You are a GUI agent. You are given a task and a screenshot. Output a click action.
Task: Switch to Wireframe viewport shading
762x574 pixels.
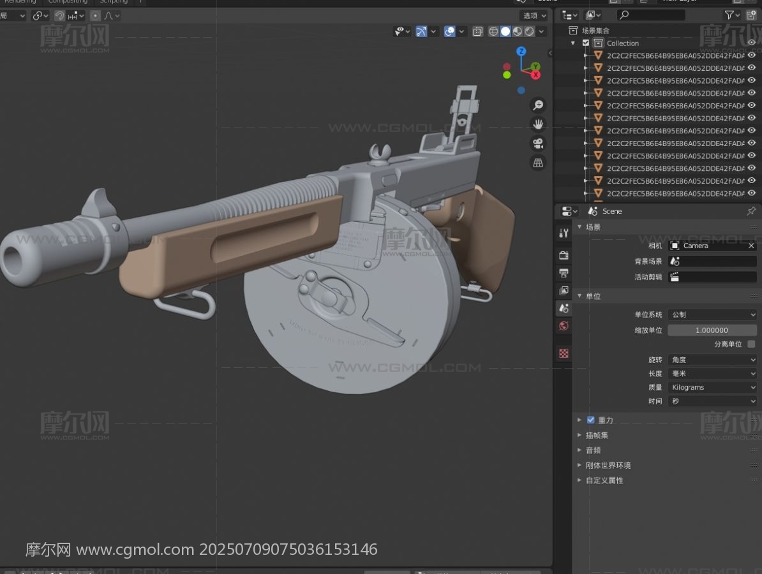click(493, 31)
